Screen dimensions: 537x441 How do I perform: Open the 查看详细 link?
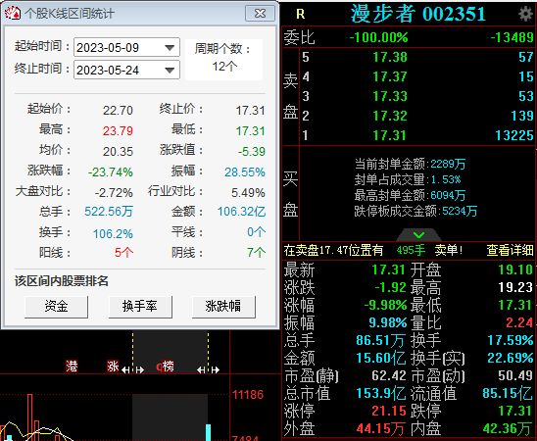510,250
